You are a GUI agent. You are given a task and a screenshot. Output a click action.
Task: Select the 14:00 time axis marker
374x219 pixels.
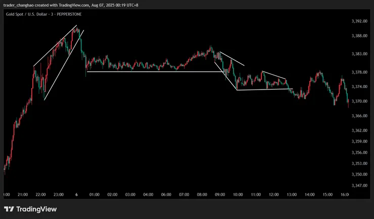point(310,195)
